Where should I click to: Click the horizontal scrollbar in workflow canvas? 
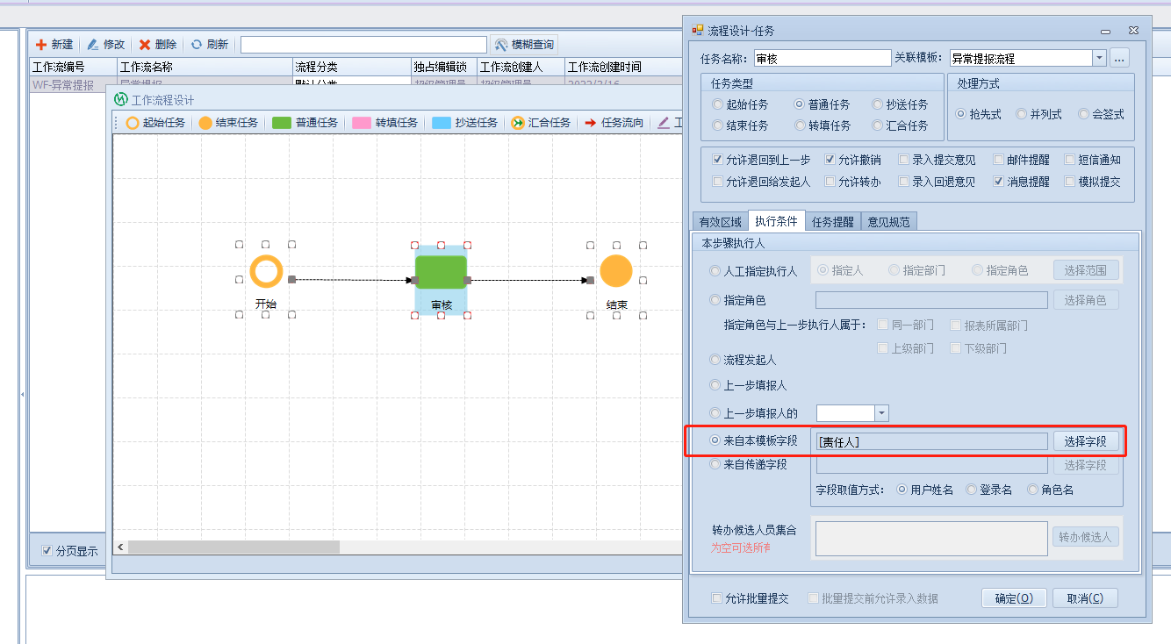(x=233, y=547)
